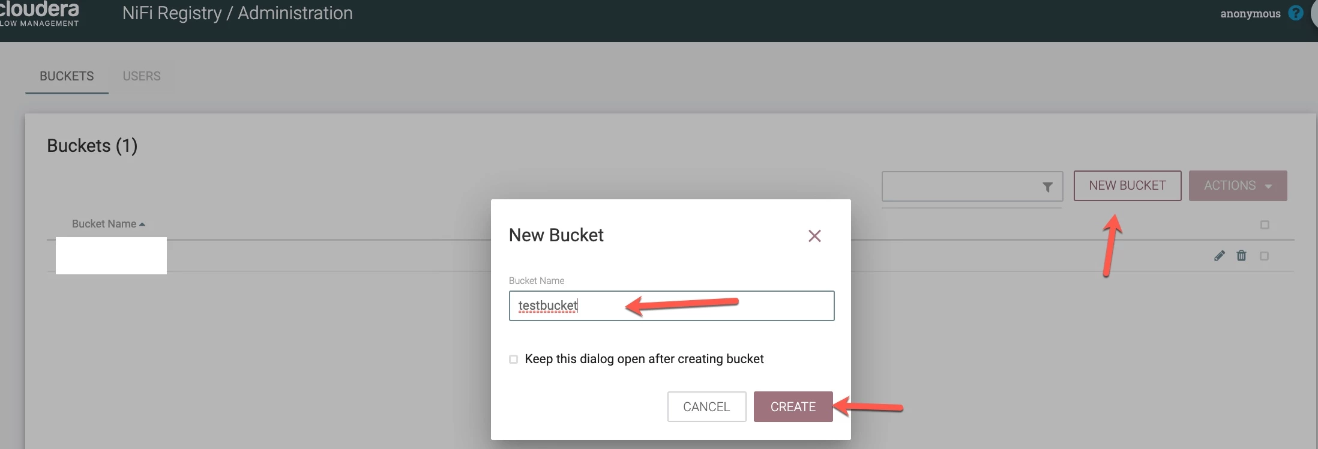1318x449 pixels.
Task: Check the bucket row selection checkbox
Action: 1264,256
